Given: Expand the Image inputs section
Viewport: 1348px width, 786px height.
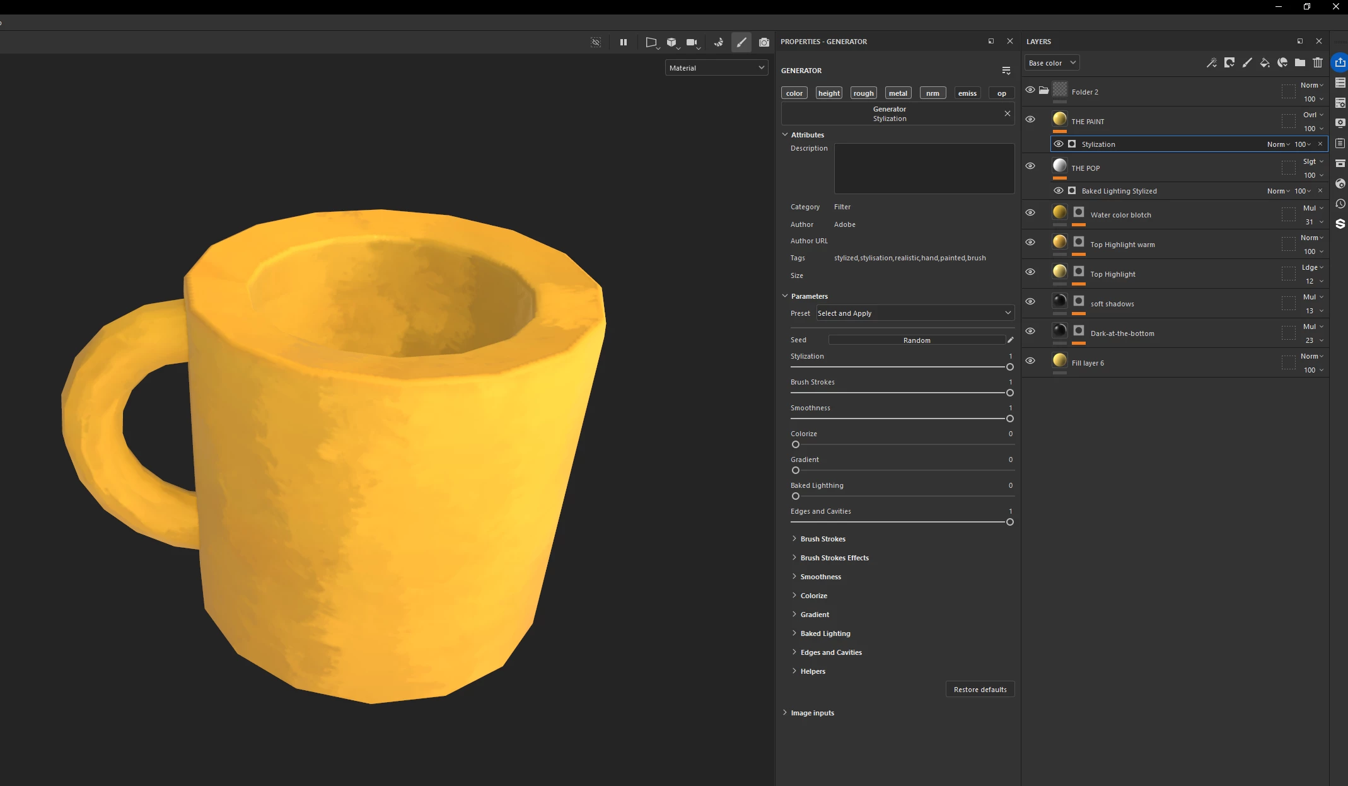Looking at the screenshot, I should 812,713.
